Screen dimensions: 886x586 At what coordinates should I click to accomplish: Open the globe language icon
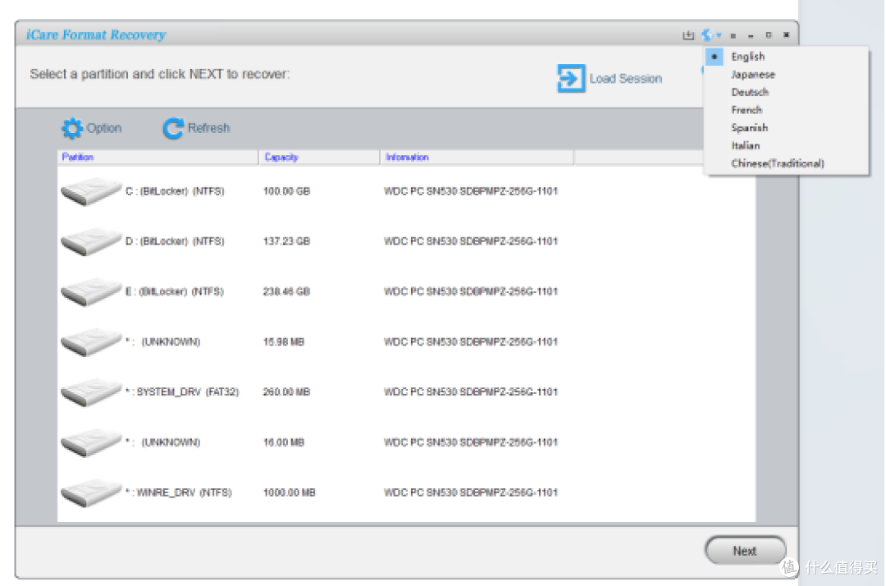707,35
